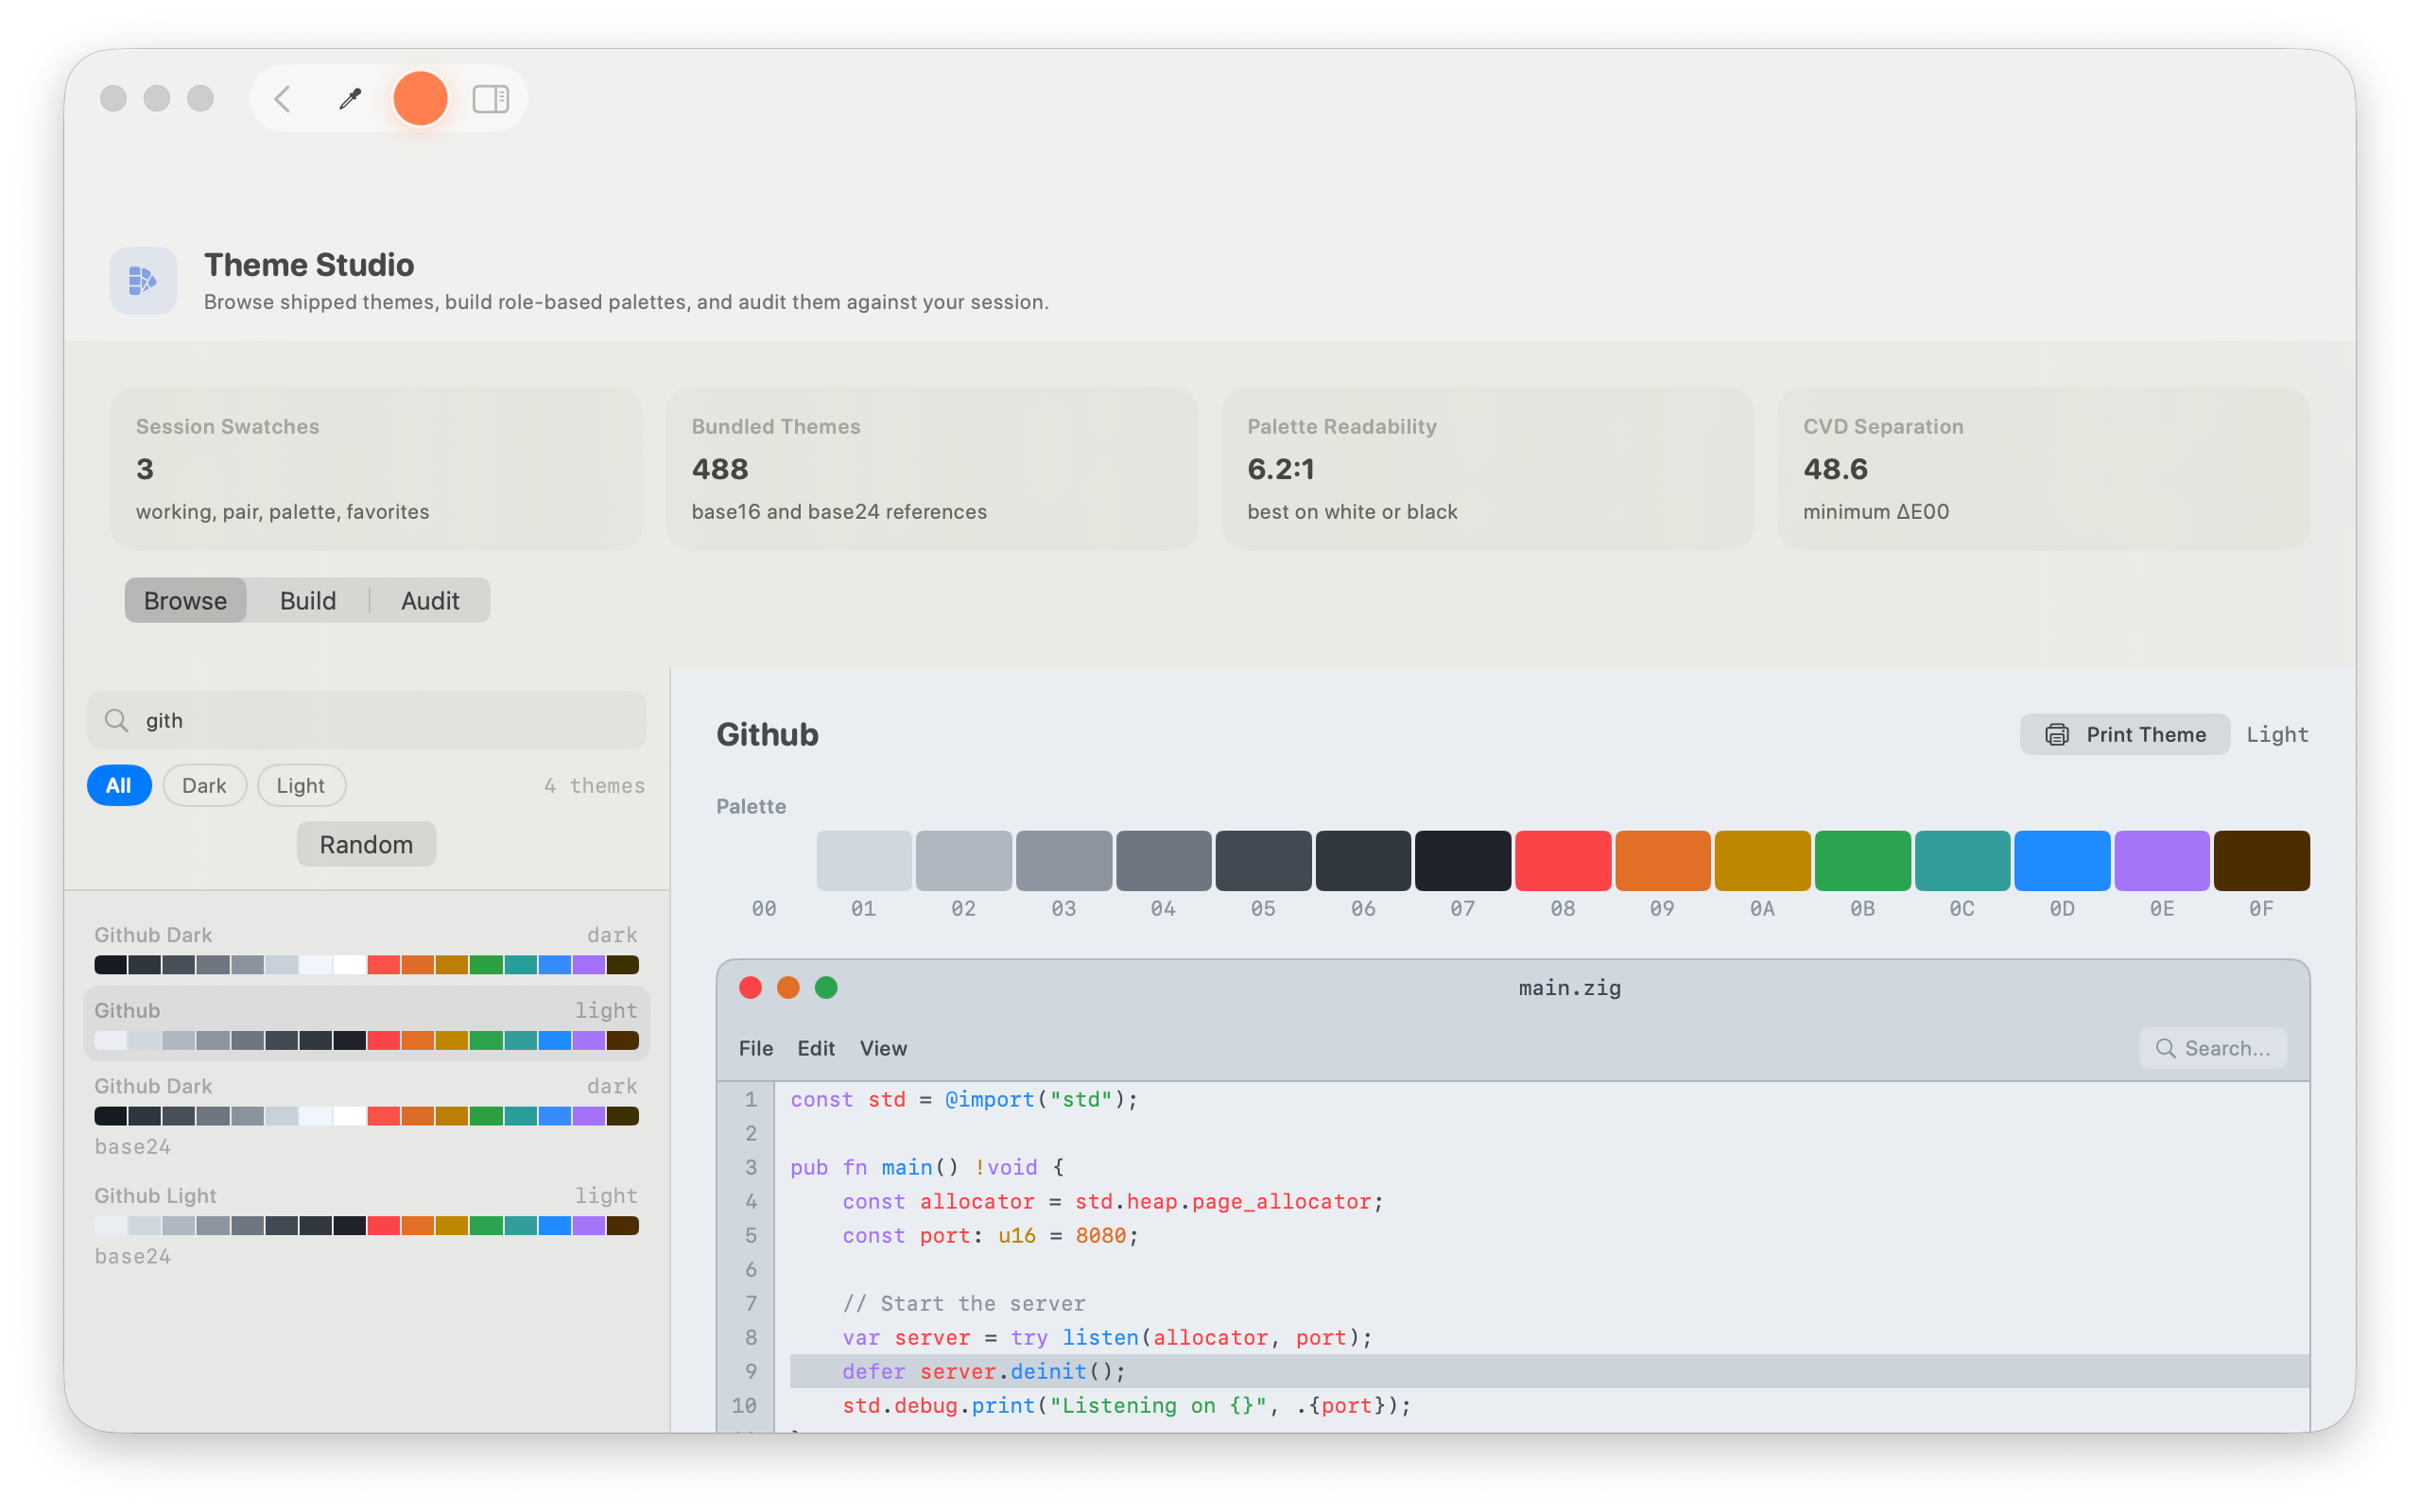Click code line const std import
The height and width of the screenshot is (1512, 2420).
[x=964, y=1100]
